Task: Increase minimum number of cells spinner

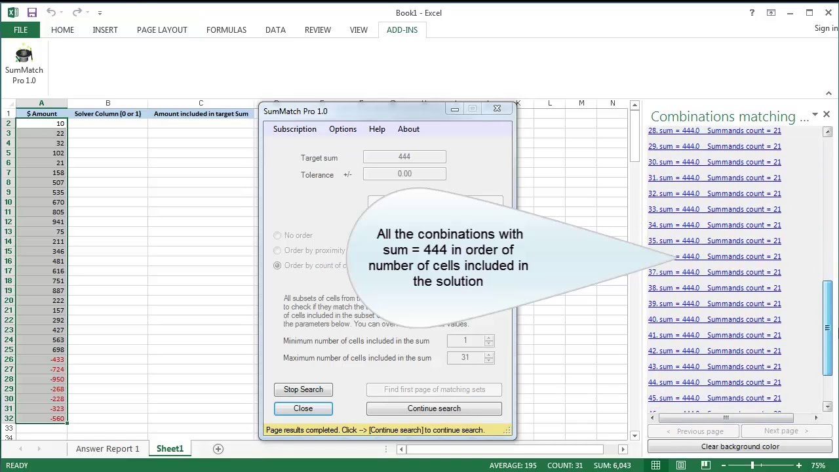Action: click(489, 338)
